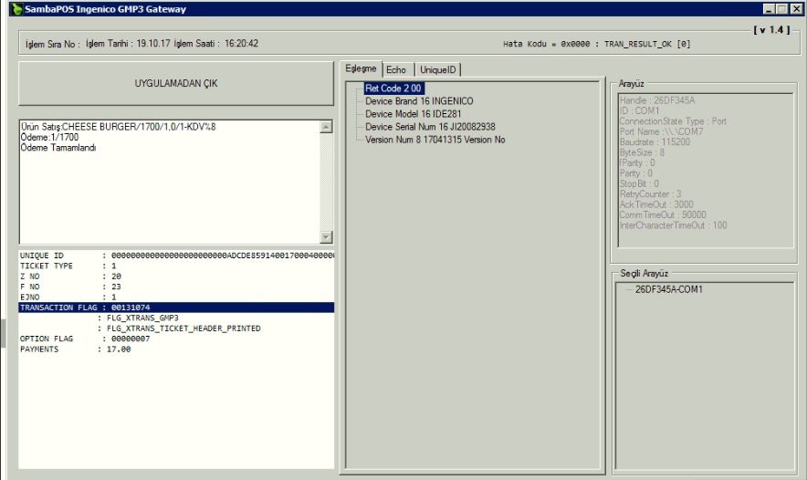
Task: Minimize the SambaPOS Gateway window
Action: (x=769, y=9)
